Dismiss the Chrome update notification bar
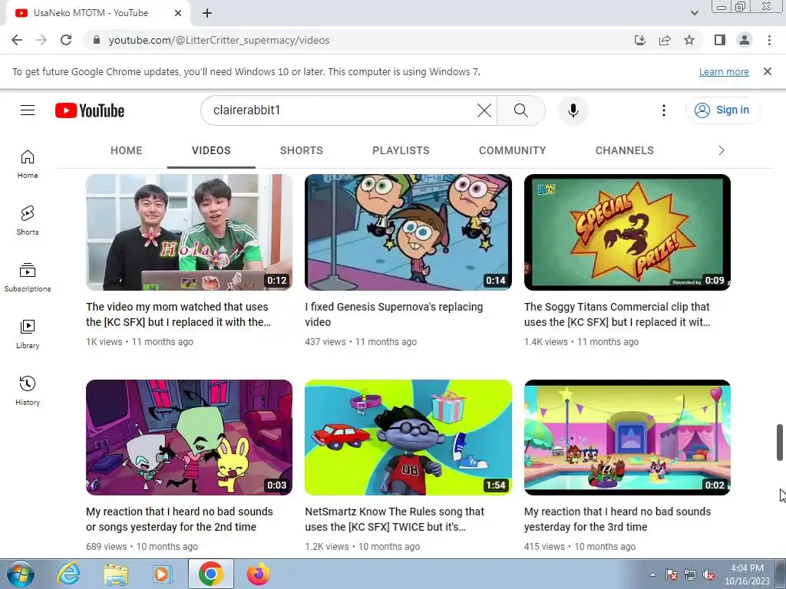This screenshot has width=786, height=589. tap(768, 71)
